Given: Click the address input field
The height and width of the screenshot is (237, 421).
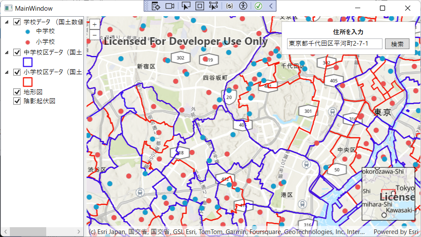Looking at the screenshot, I should point(335,44).
